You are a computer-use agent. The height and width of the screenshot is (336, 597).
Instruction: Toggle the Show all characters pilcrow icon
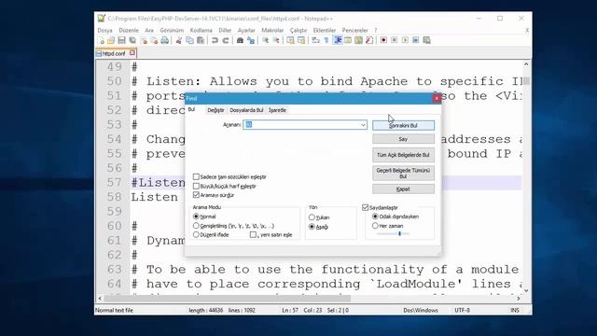click(326, 40)
